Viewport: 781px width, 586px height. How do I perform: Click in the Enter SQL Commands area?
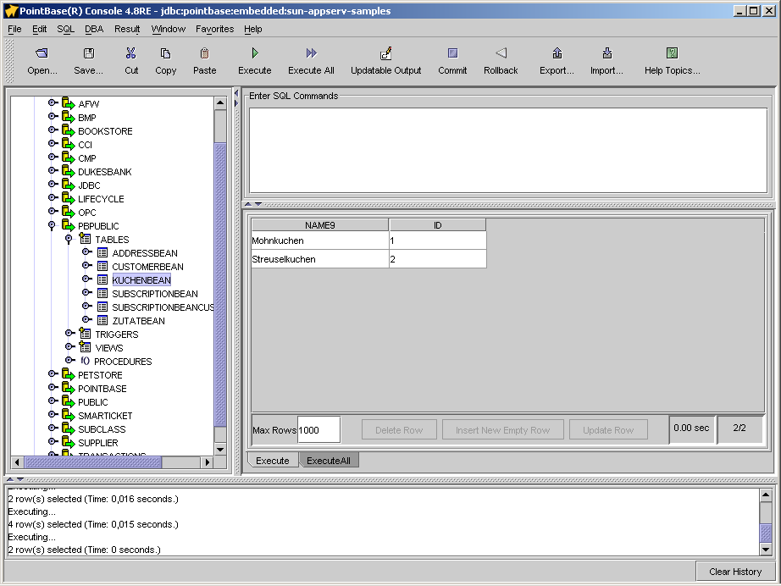click(508, 151)
